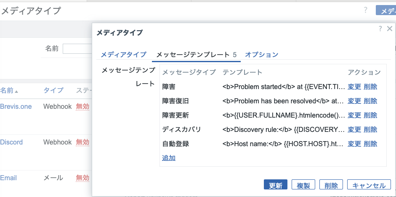Image resolution: width=396 pixels, height=197 pixels.
Task: Click 変更 for the 障害復旧 template
Action: click(354, 101)
